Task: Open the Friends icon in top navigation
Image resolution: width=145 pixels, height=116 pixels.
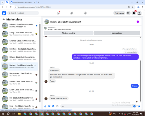Action: (72, 13)
